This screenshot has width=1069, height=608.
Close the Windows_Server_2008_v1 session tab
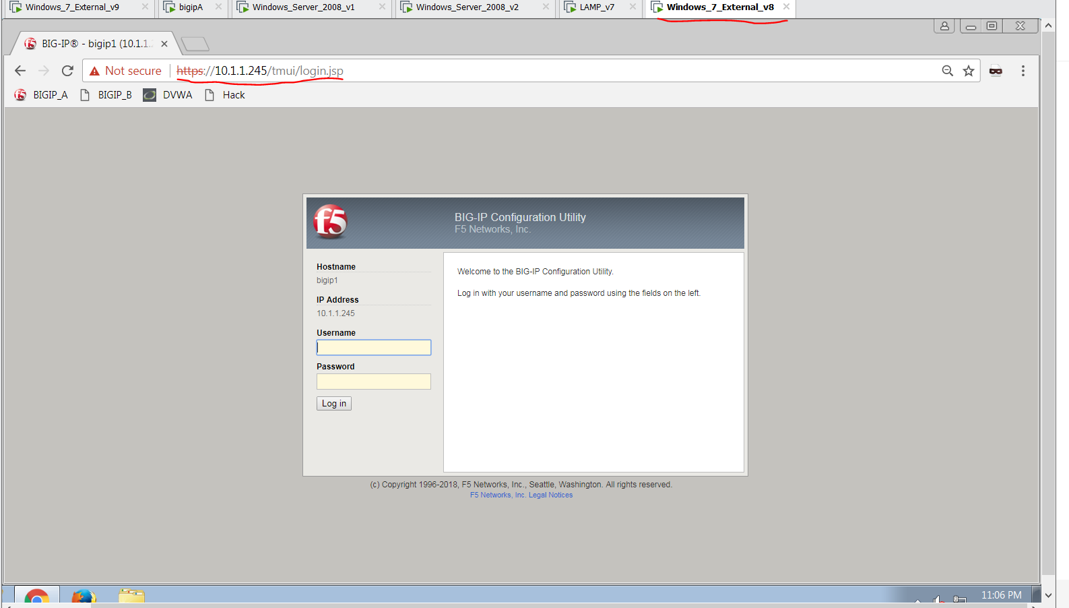(382, 7)
